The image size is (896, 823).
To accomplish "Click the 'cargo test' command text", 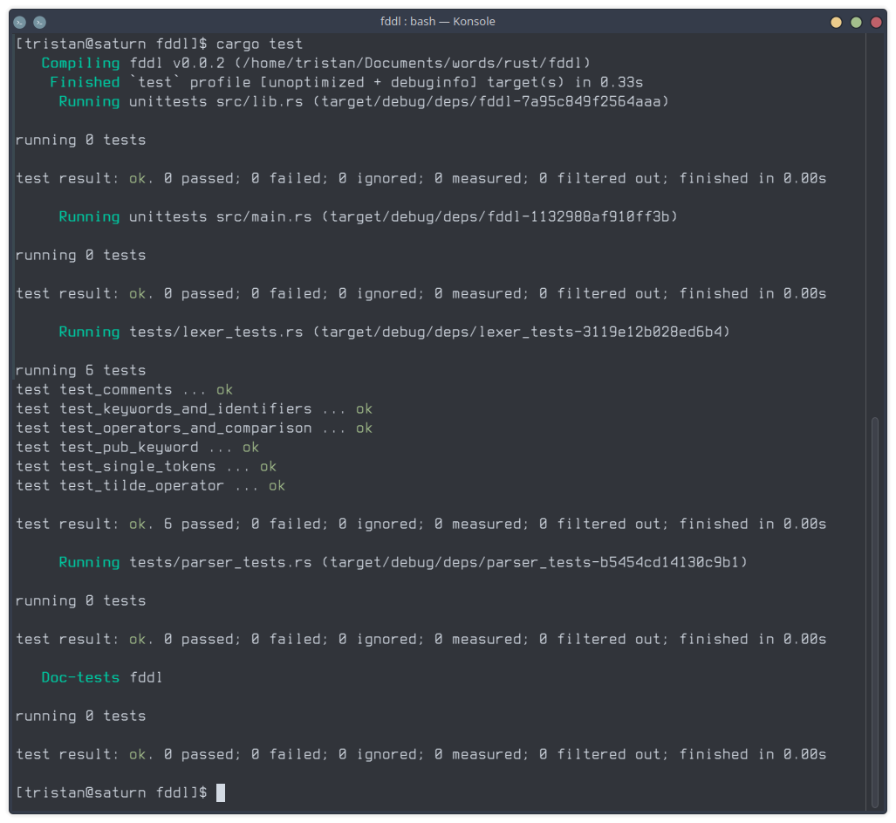I will (259, 44).
